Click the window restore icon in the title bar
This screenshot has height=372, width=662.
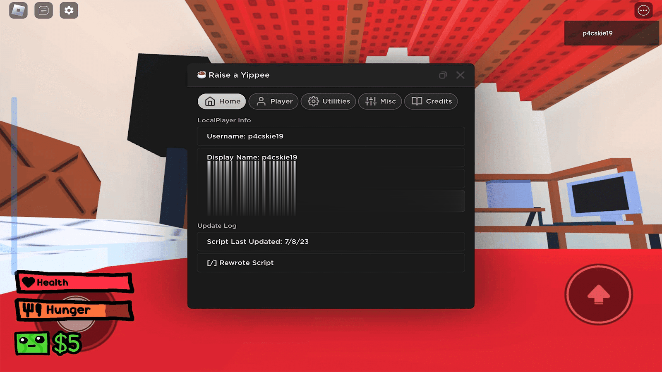point(443,75)
